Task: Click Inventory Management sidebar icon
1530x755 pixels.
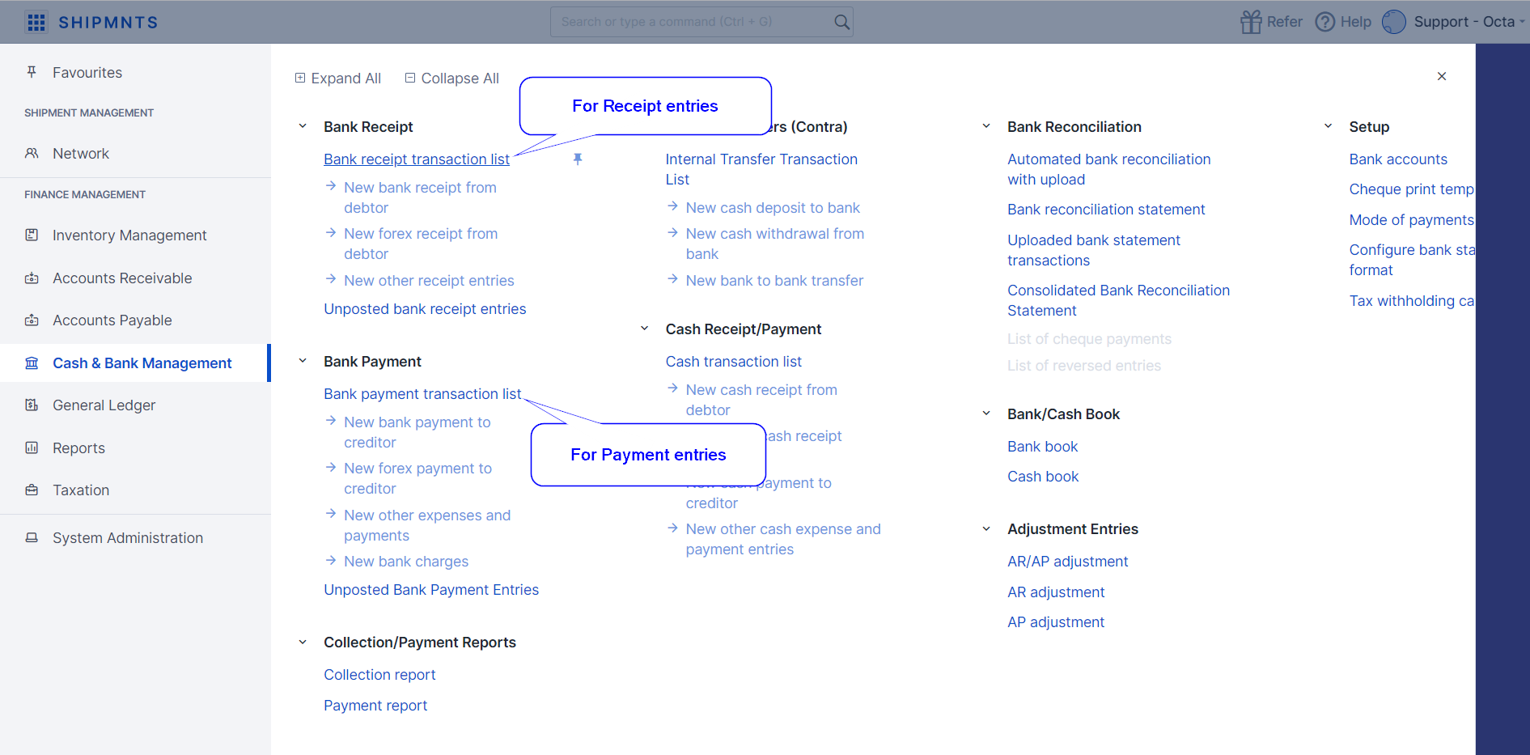Action: [x=32, y=235]
